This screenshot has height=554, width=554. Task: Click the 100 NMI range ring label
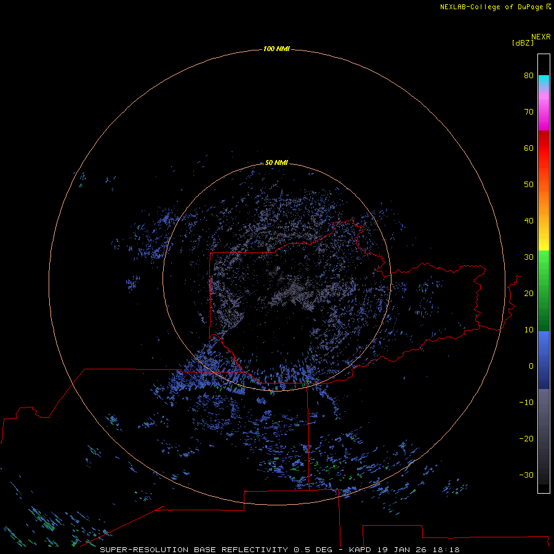[276, 49]
